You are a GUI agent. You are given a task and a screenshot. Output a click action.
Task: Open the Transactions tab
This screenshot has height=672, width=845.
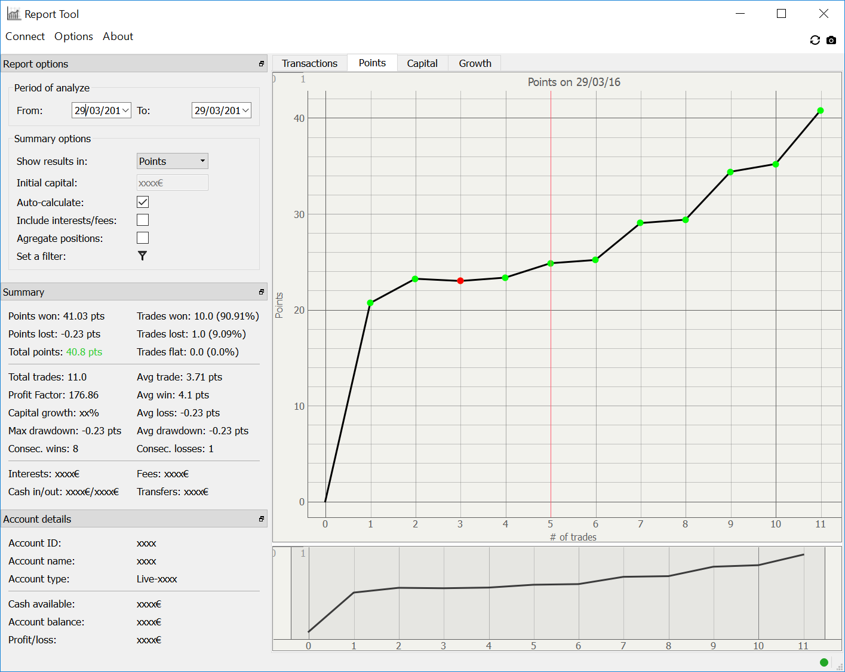(309, 63)
